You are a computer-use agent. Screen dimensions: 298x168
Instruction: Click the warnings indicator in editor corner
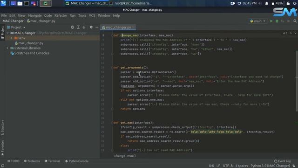pyautogui.click(x=285, y=33)
